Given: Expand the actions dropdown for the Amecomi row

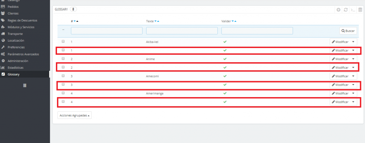Looking at the screenshot, I should point(353,76).
